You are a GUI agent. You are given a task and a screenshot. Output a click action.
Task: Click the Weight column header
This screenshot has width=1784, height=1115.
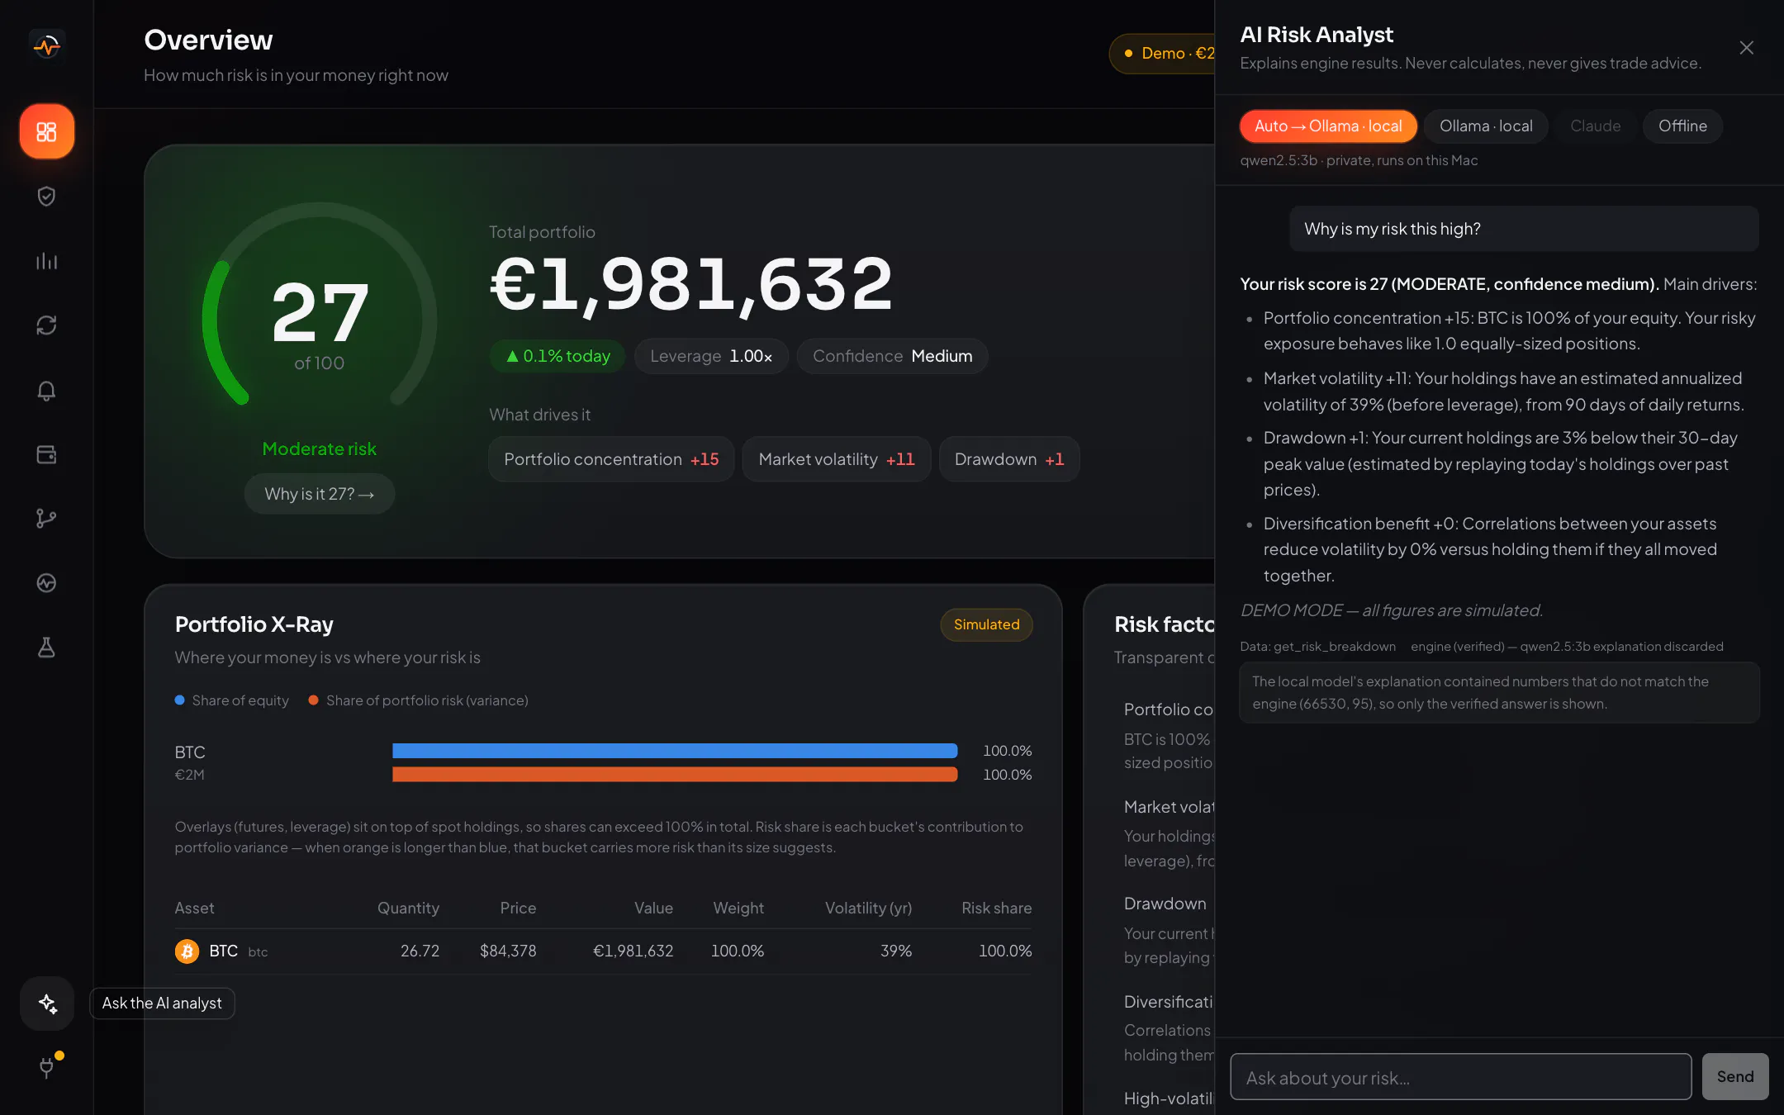coord(738,908)
